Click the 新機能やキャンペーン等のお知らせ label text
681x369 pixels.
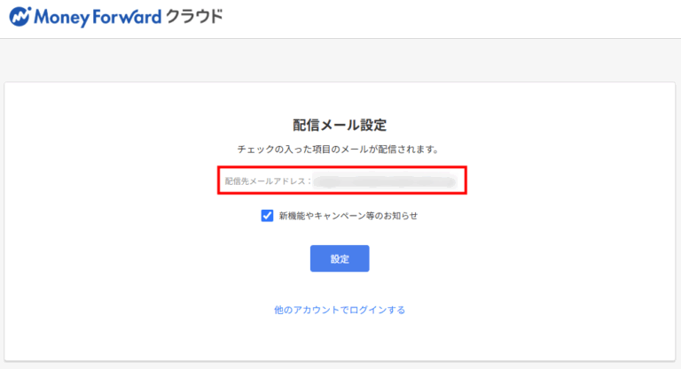click(x=348, y=215)
